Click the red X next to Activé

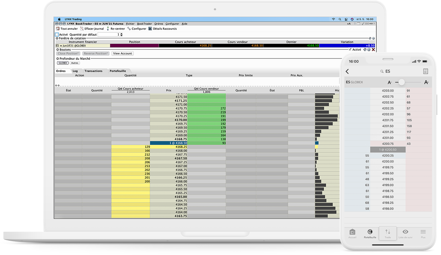(373, 49)
